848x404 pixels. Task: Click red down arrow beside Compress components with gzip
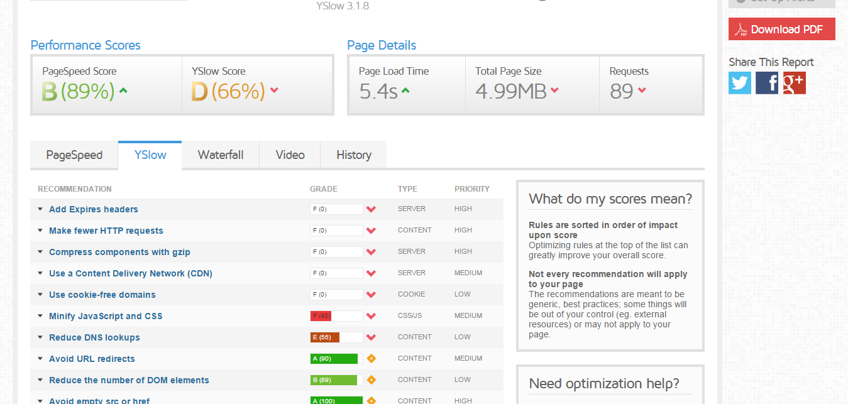[x=371, y=252]
